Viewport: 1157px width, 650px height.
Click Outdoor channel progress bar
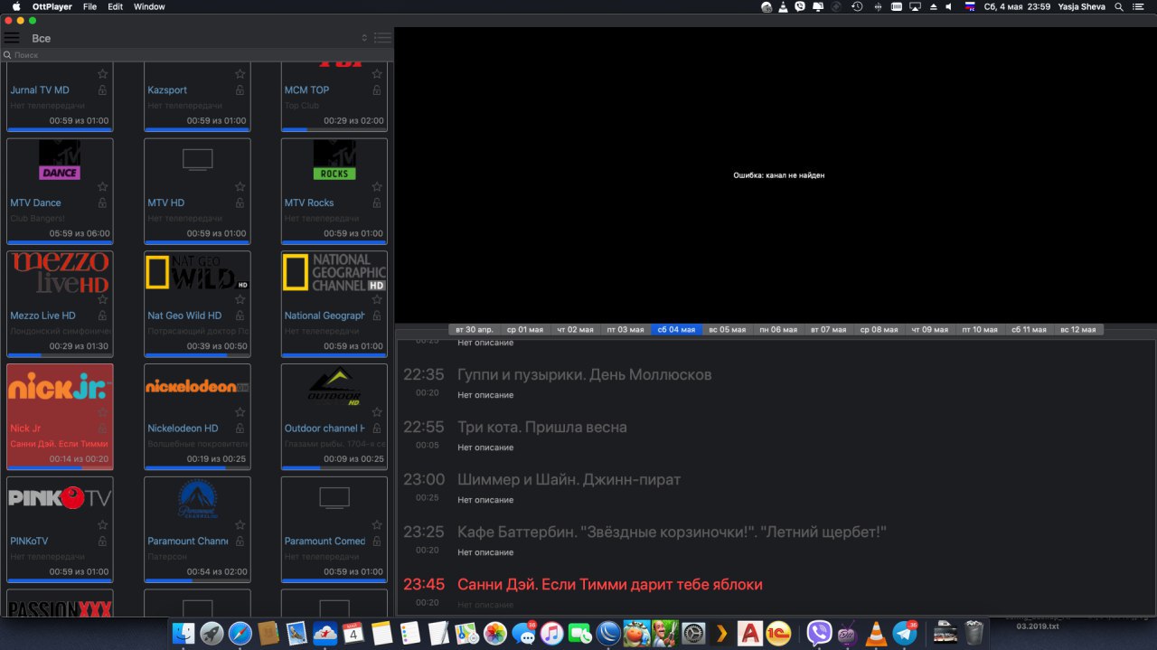334,468
